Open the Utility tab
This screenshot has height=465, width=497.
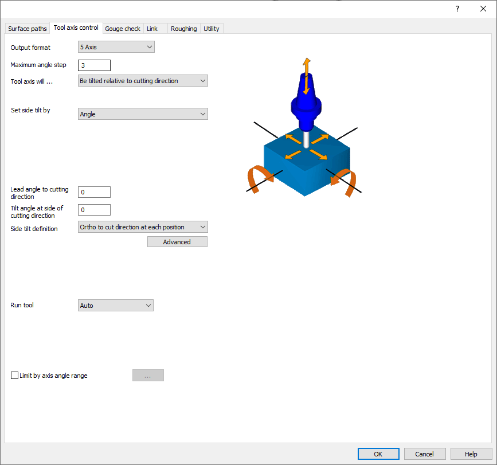click(x=212, y=29)
